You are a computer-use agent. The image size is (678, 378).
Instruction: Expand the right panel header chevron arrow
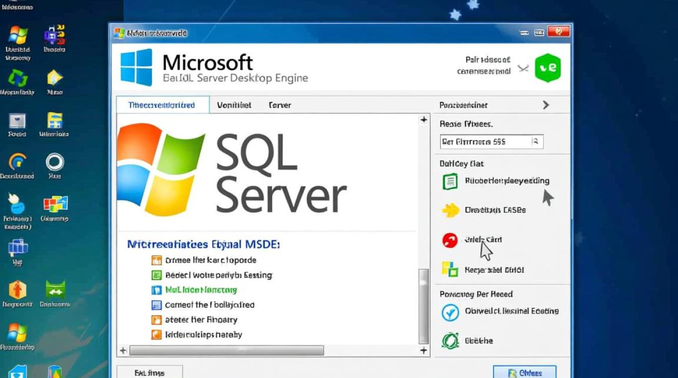[545, 105]
